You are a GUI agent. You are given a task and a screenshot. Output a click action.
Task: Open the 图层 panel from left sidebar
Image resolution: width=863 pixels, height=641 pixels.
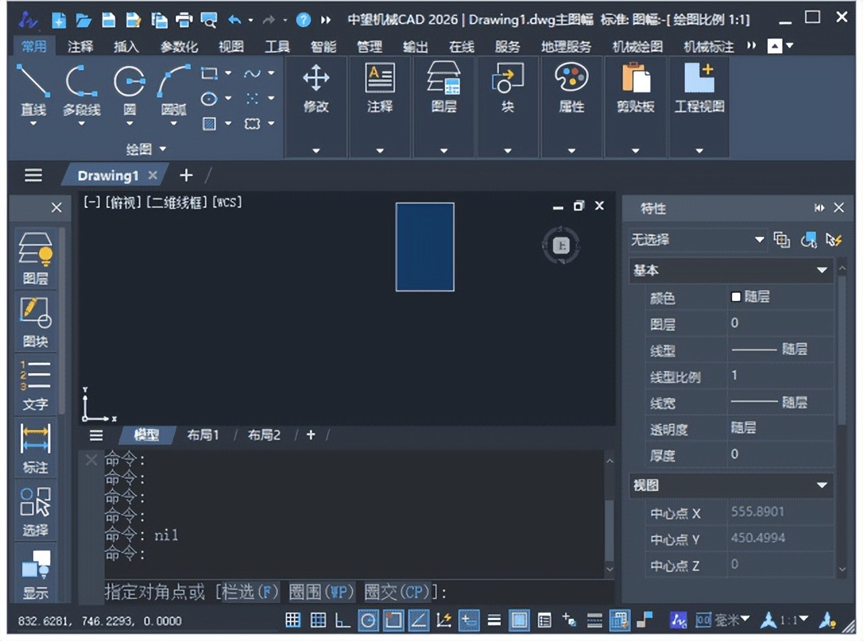(x=36, y=258)
